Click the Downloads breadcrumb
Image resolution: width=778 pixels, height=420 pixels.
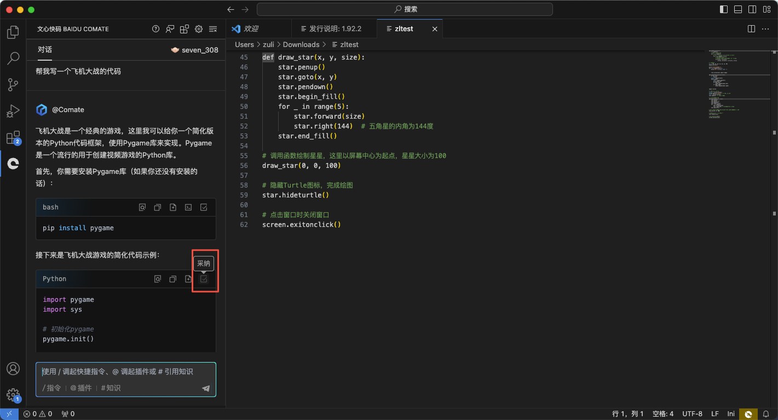point(301,44)
